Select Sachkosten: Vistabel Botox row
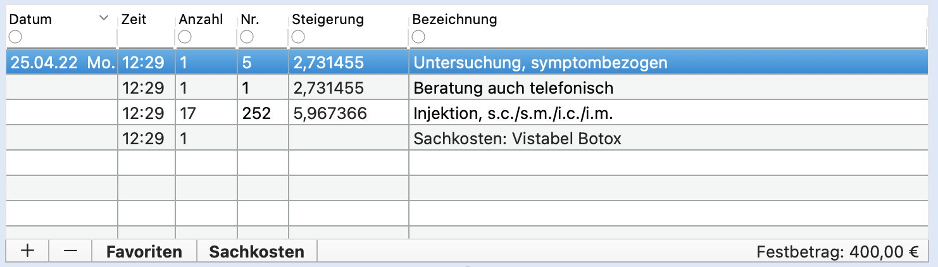This screenshot has width=938, height=267. tap(467, 138)
